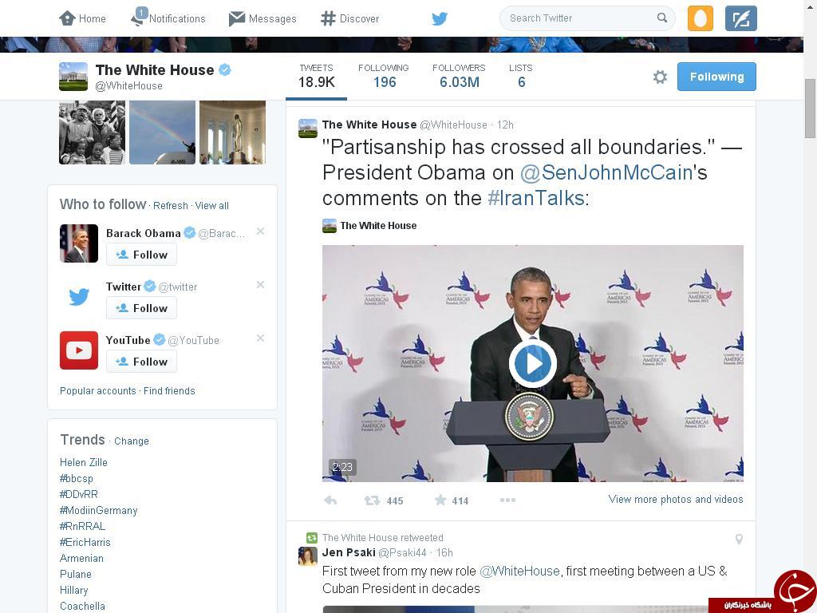Click the Twitter bird logo in header
This screenshot has width=817, height=613.
pos(440,19)
